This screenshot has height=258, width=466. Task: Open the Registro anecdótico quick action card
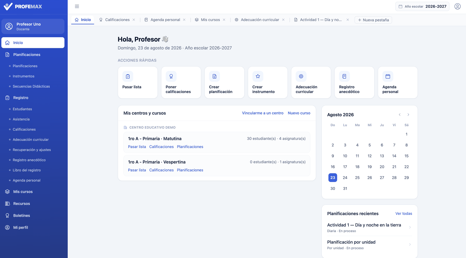coord(354,82)
